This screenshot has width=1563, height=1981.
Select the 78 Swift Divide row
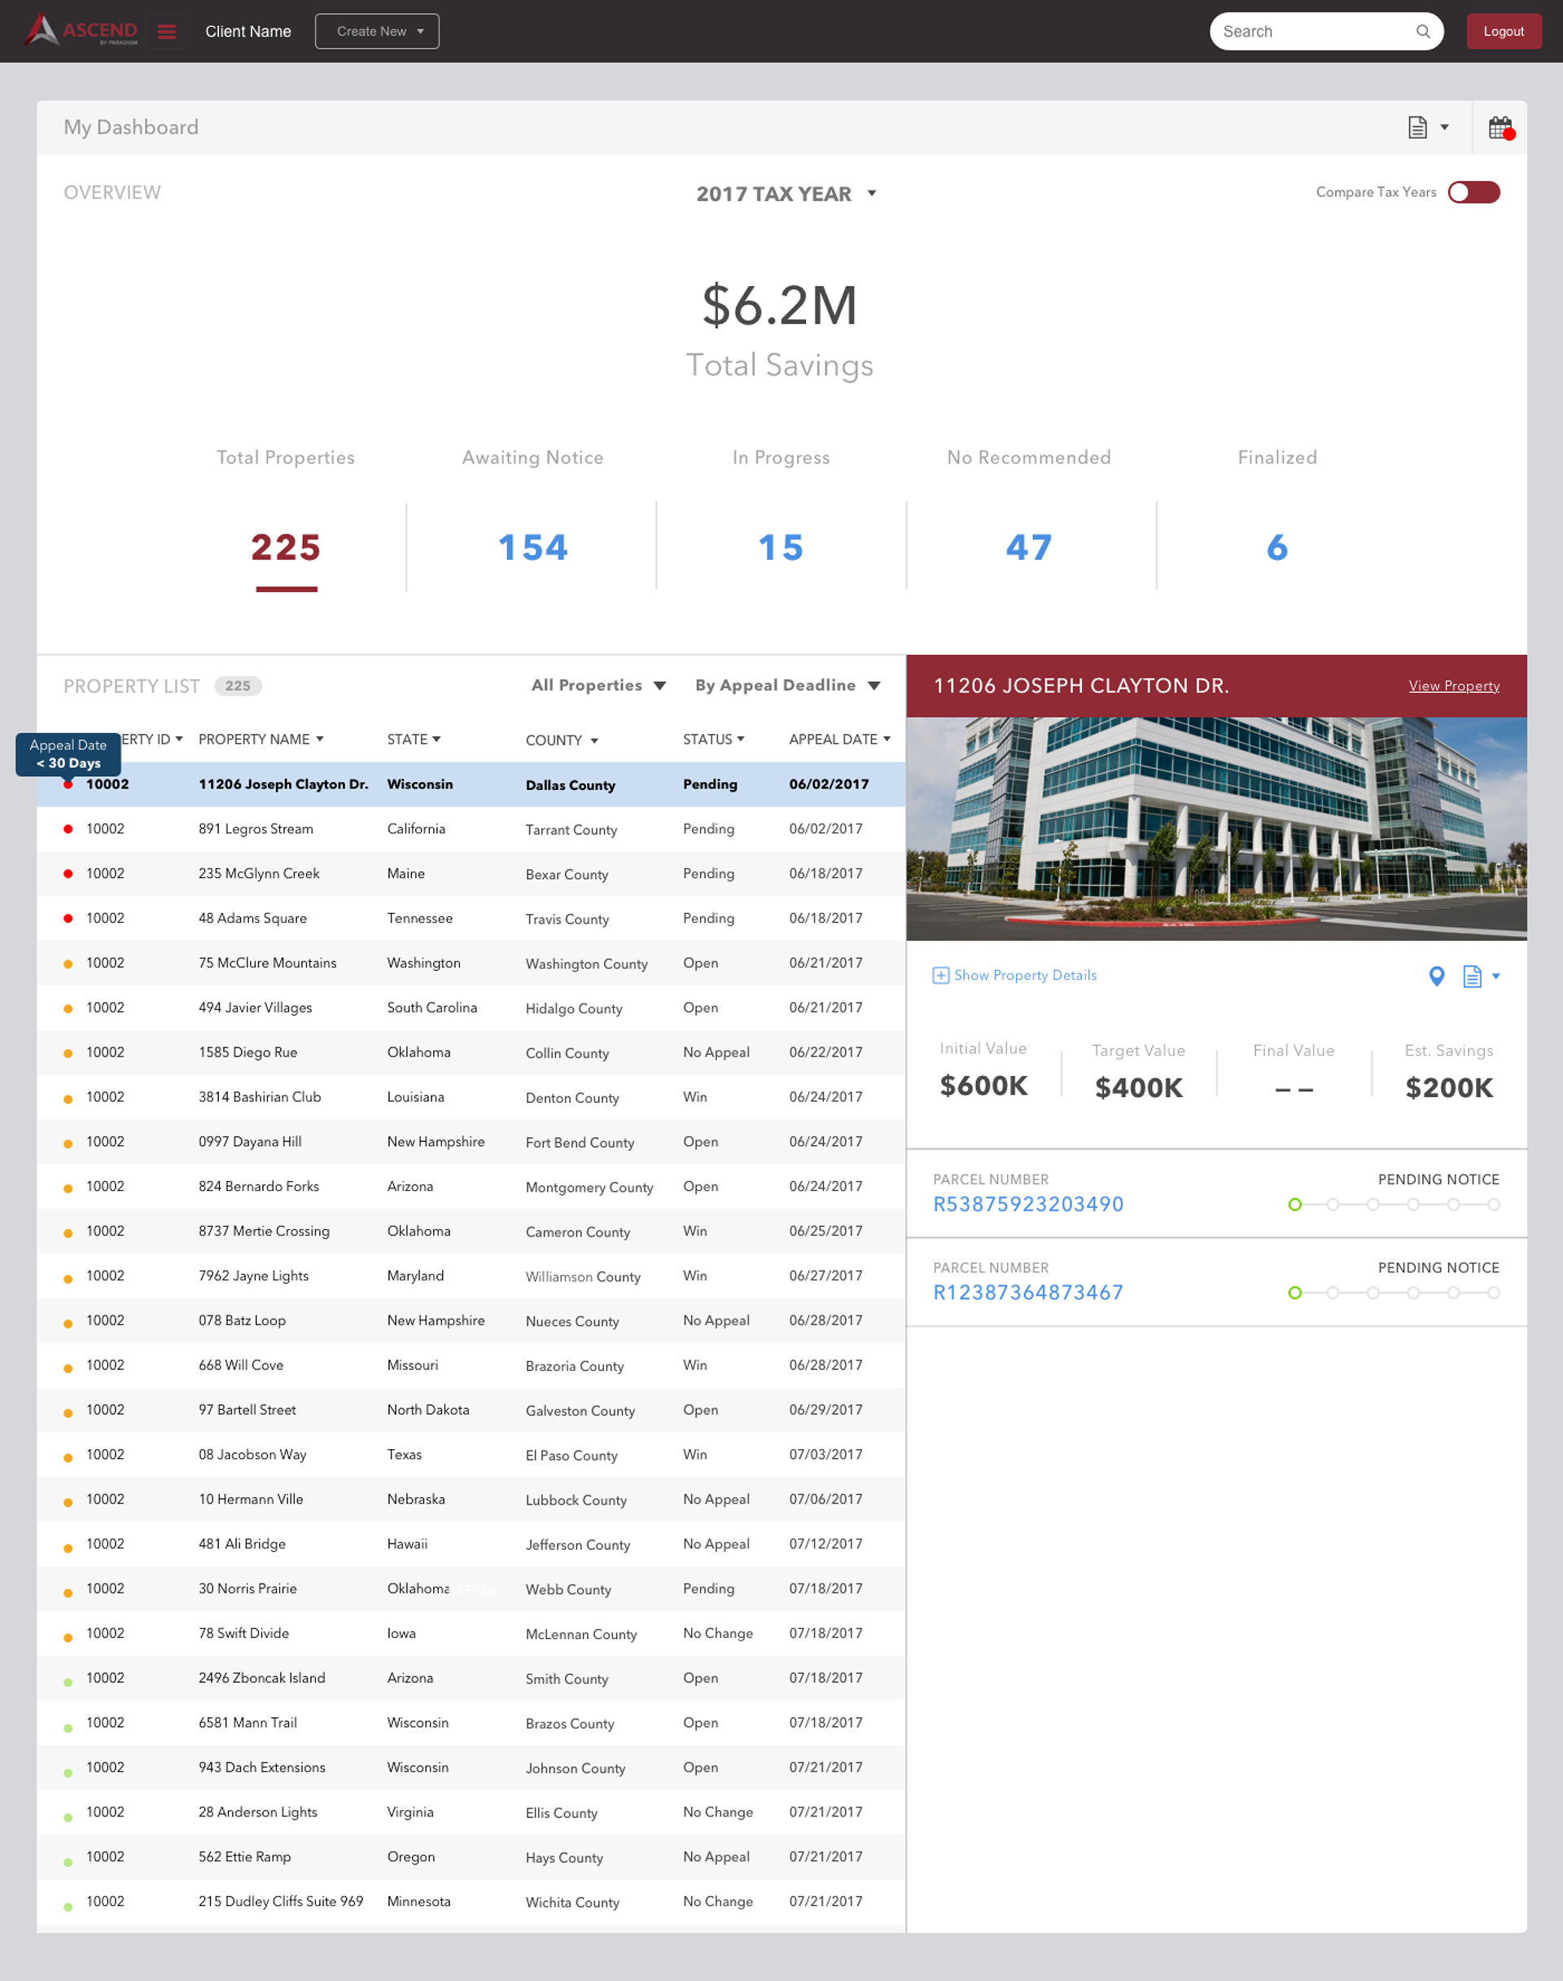tap(471, 1633)
